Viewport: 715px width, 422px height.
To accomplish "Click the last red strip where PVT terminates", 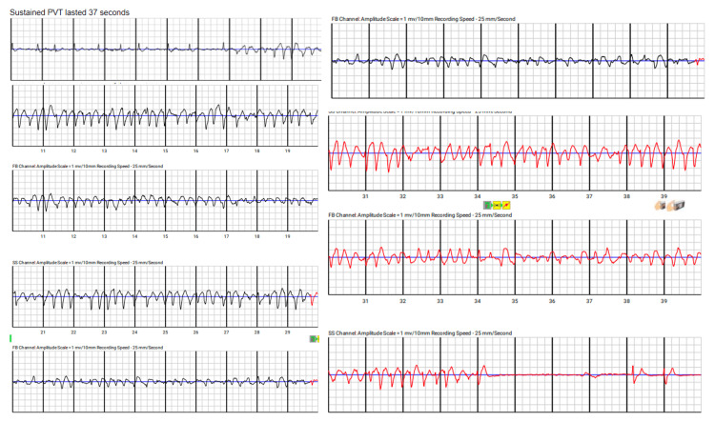I will [x=515, y=374].
